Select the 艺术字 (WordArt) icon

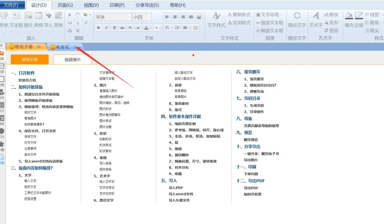(x=316, y=15)
